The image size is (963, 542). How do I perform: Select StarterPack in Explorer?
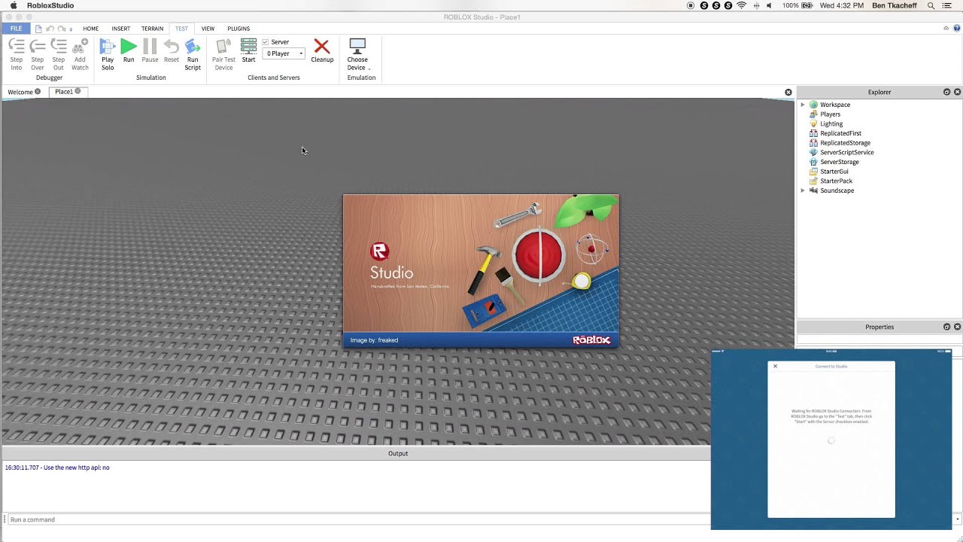click(836, 181)
